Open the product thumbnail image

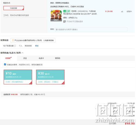[x=56, y=16]
